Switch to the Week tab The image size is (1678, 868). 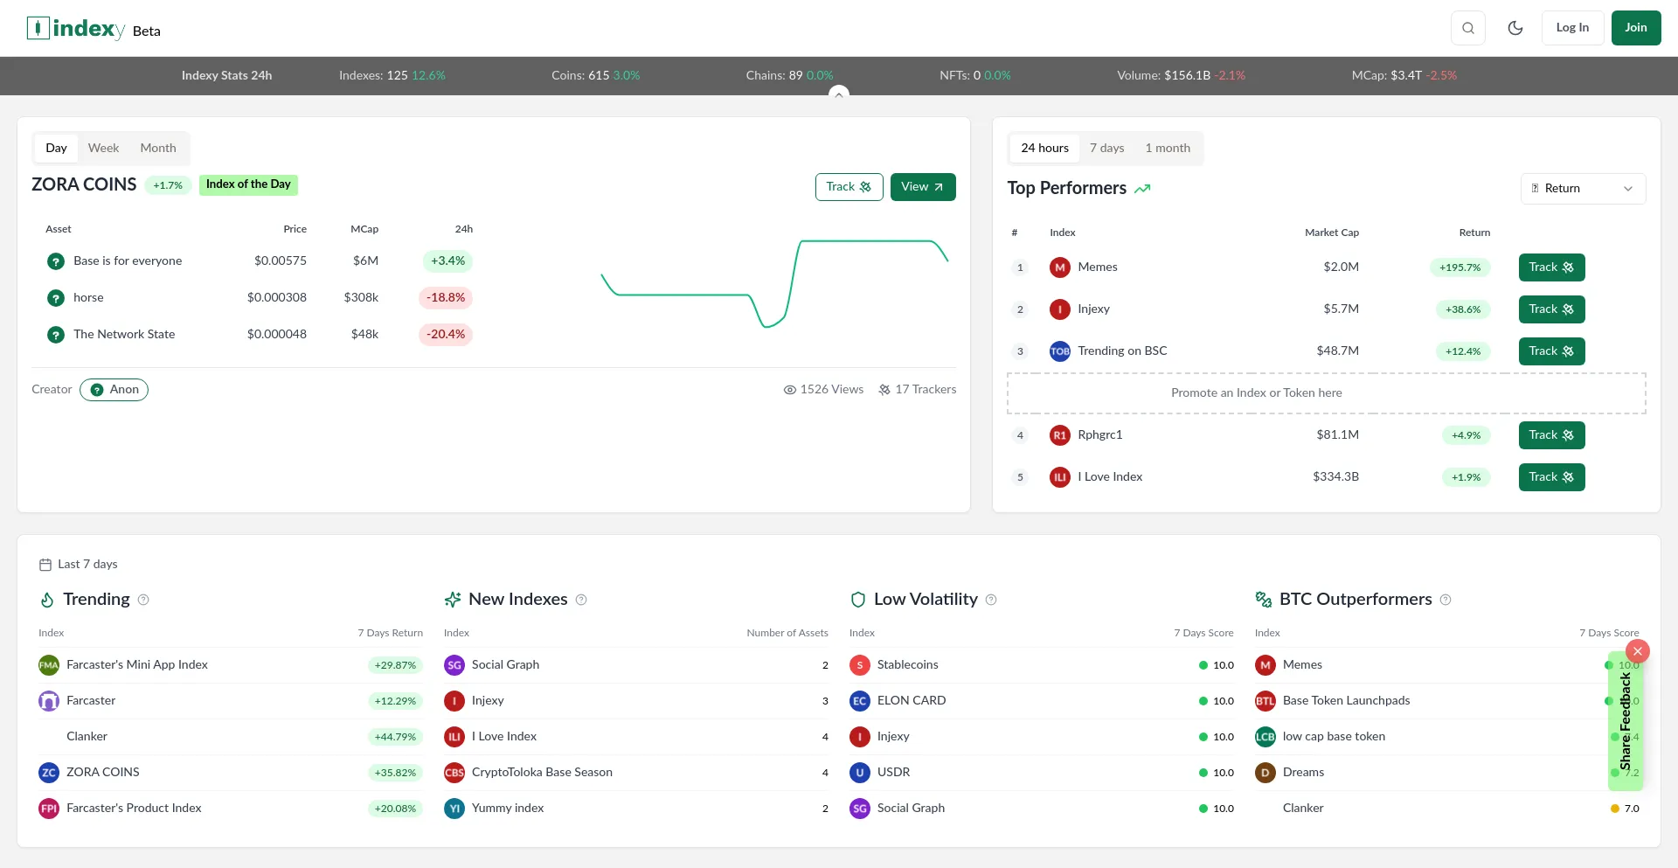point(103,149)
